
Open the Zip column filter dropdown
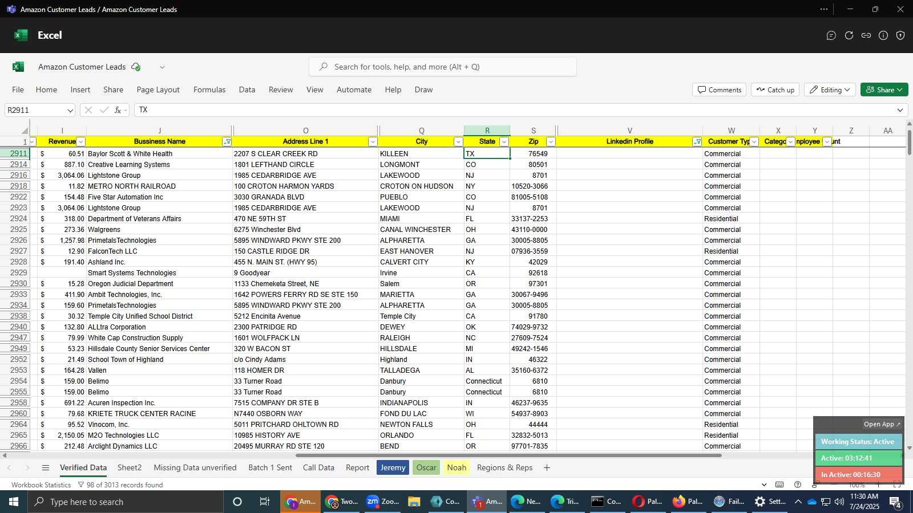(x=551, y=141)
